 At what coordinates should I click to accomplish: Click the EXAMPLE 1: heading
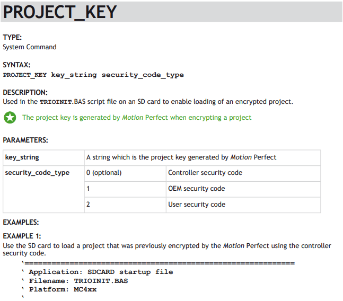22,236
